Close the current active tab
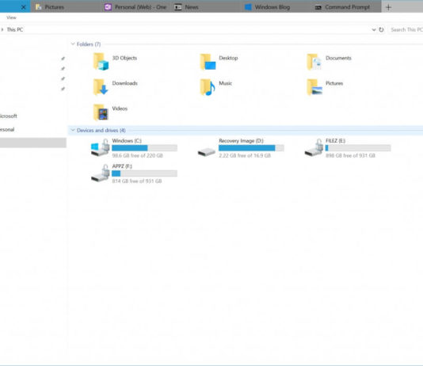 (x=24, y=7)
